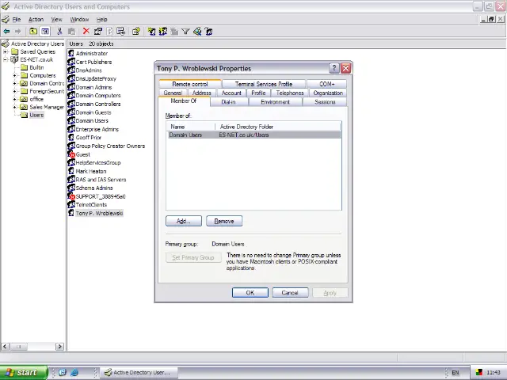Click the tree pane right scroll arrow
The width and height of the screenshot is (507, 380).
[59, 347]
